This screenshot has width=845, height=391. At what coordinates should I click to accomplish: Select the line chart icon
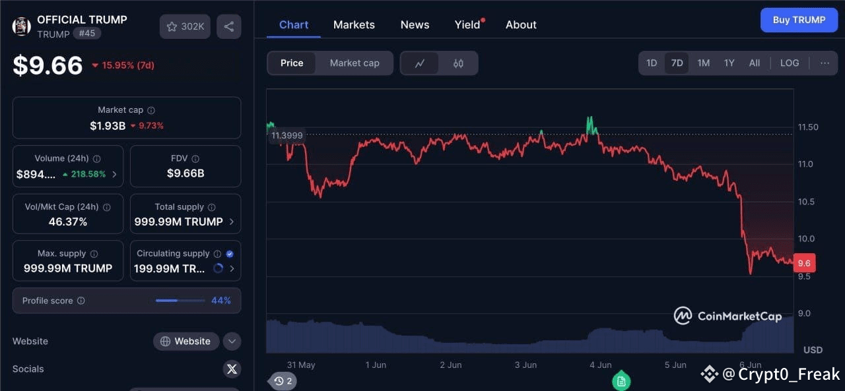pos(421,63)
